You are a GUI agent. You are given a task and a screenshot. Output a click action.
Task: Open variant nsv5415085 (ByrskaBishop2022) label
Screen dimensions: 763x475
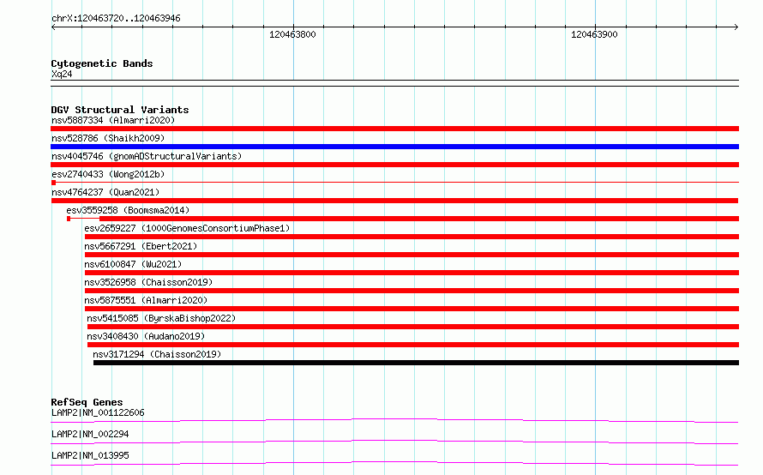pyautogui.click(x=161, y=318)
